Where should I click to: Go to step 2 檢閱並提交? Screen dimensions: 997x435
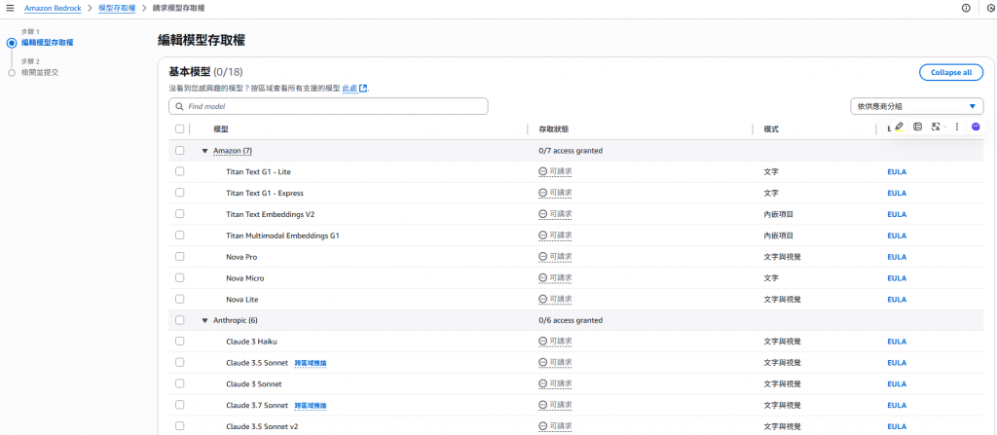[40, 72]
